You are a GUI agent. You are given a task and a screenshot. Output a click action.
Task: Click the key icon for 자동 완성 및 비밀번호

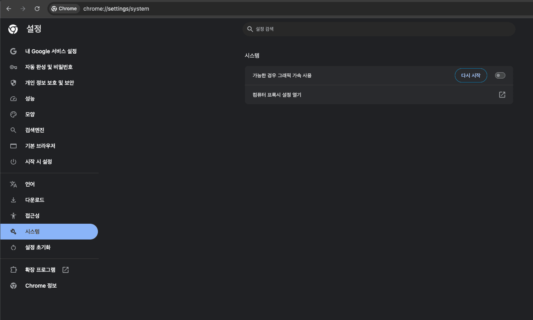pos(13,67)
